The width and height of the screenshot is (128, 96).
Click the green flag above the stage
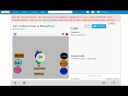[63, 34]
